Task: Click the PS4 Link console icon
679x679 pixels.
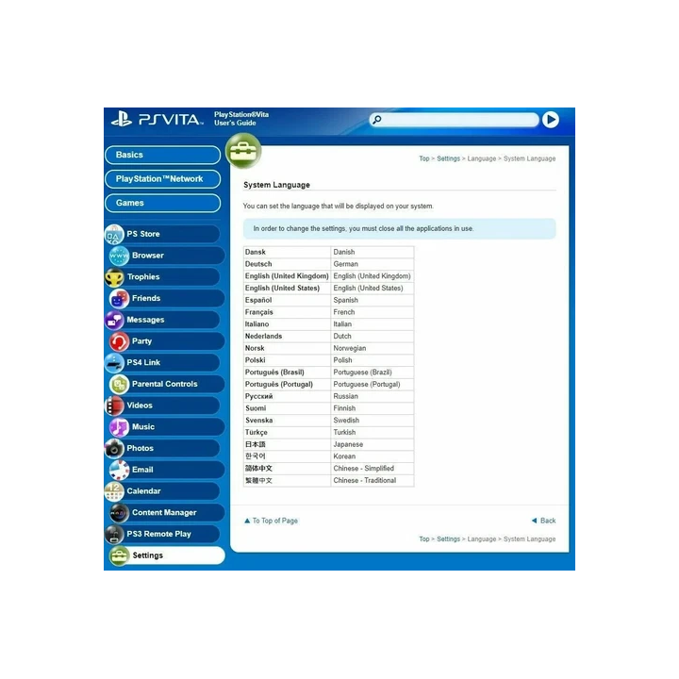Action: coord(114,363)
